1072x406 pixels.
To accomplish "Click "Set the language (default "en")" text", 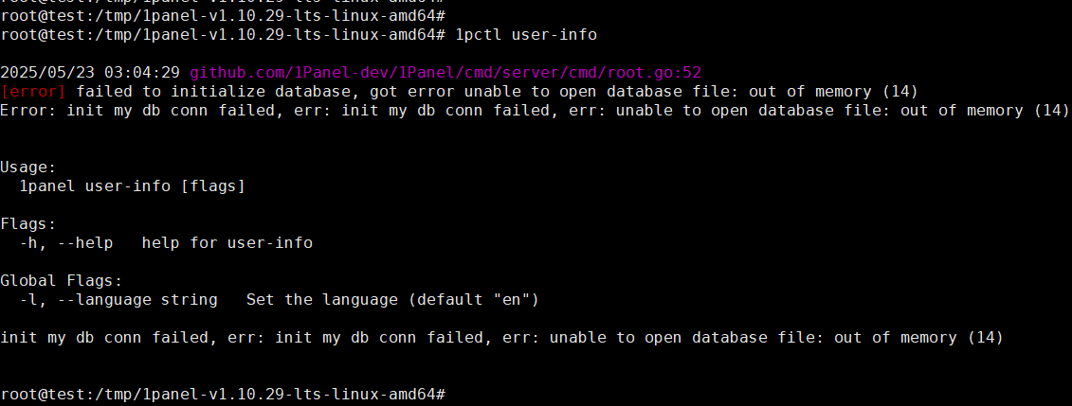I will (392, 300).
